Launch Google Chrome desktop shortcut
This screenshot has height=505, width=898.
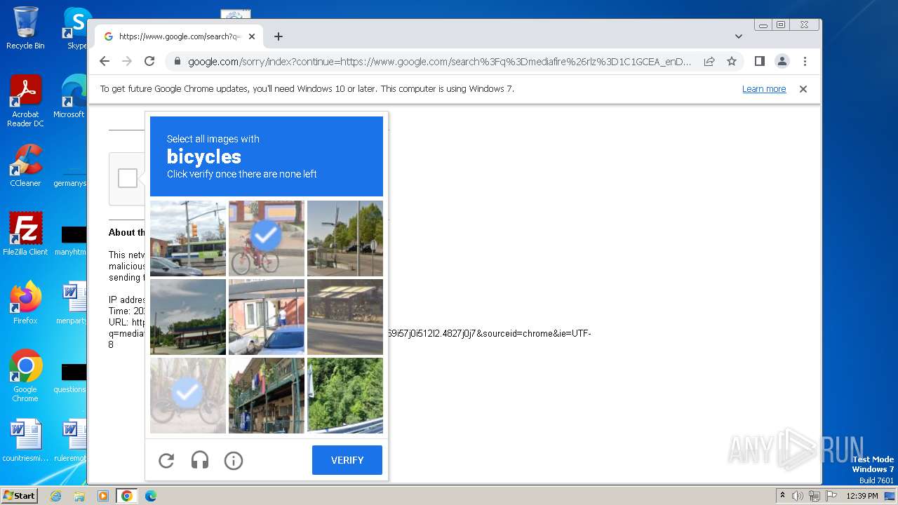click(25, 375)
